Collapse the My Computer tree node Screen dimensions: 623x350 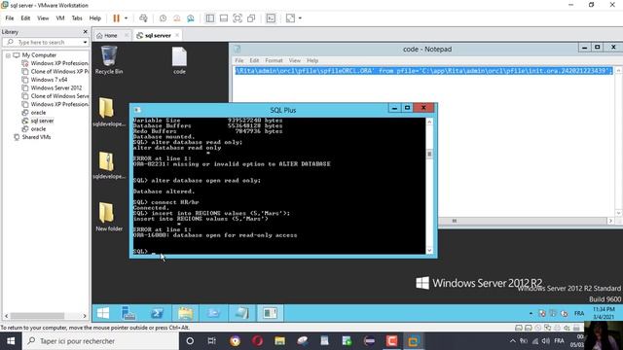[x=8, y=55]
